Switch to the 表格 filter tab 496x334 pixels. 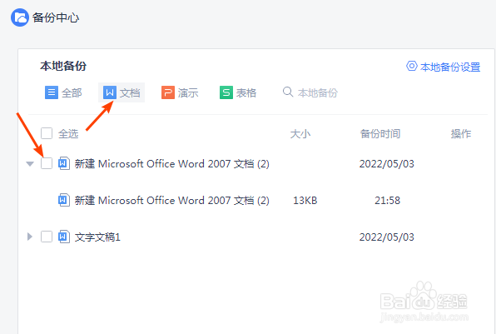point(238,92)
